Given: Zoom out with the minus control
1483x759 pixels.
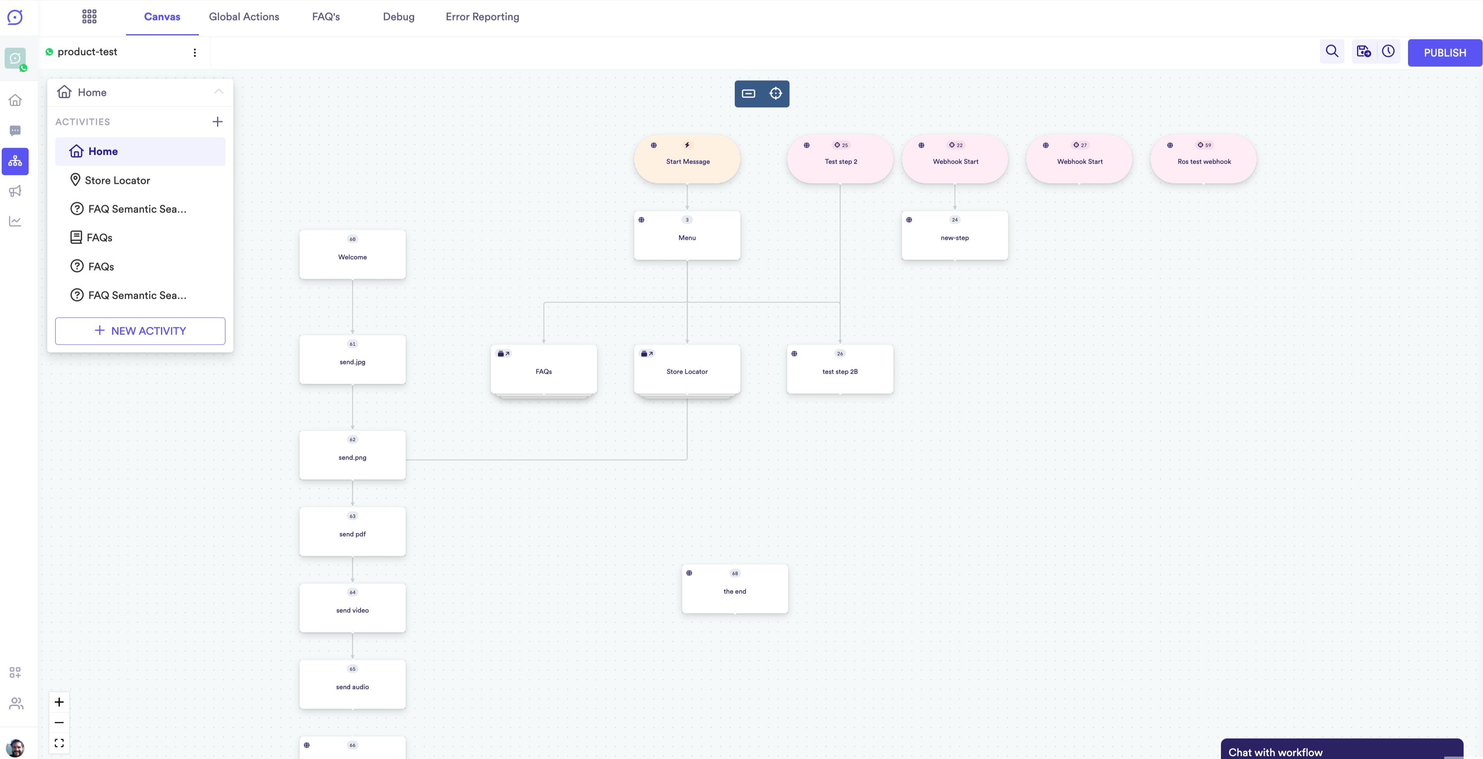Looking at the screenshot, I should (59, 723).
